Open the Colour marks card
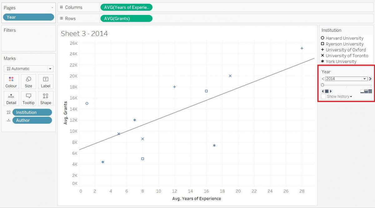 click(11, 82)
